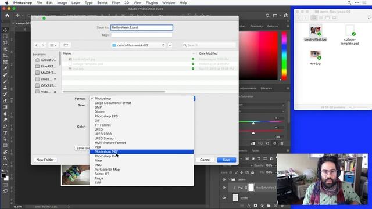Image resolution: width=372 pixels, height=209 pixels.
Task: Add layer style fx icon
Action: pos(249,206)
